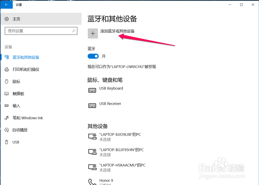The width and height of the screenshot is (259, 185).
Task: Click the USB icon in sidebar
Action: point(7,142)
